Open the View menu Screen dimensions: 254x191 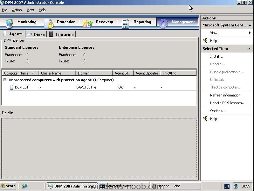pos(30,10)
